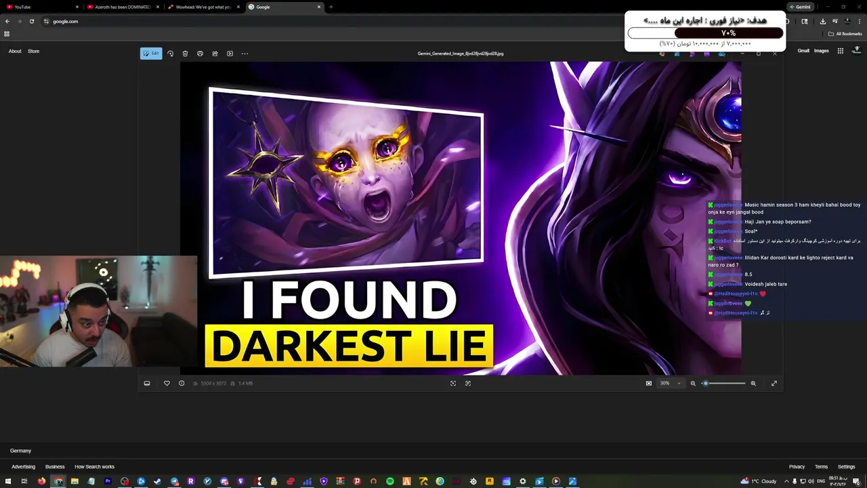Image resolution: width=867 pixels, height=488 pixels.
Task: Open the Store link on Google
Action: click(x=33, y=51)
